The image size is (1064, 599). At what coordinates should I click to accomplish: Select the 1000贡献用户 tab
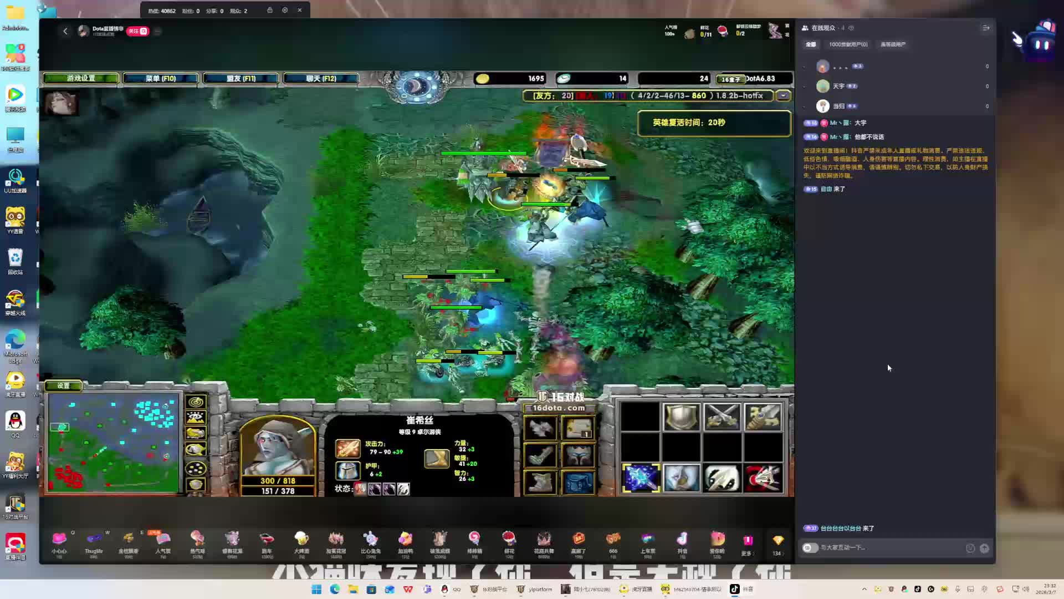click(x=848, y=44)
